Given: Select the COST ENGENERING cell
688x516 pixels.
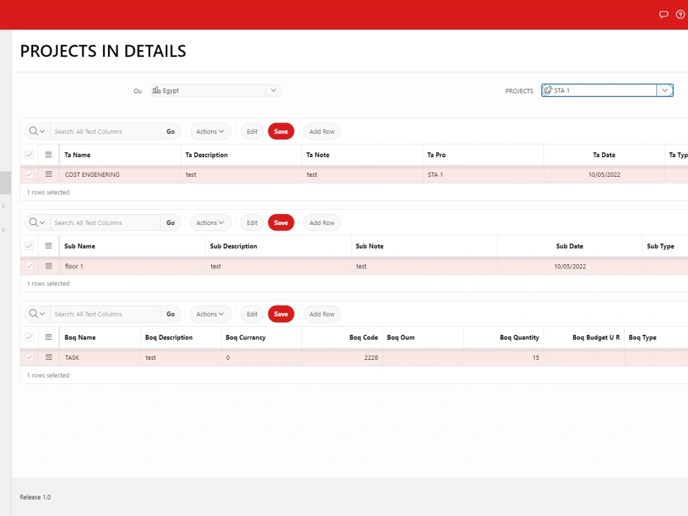Looking at the screenshot, I should (120, 175).
